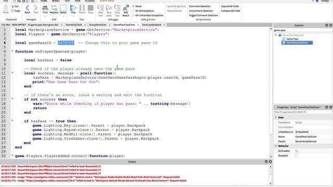The width and height of the screenshot is (333, 187).
Task: Click the Cut scissors icon
Action: (x=12, y=6)
